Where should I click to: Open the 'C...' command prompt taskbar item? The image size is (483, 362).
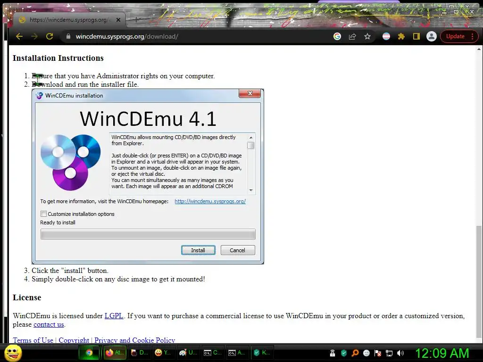pyautogui.click(x=213, y=353)
